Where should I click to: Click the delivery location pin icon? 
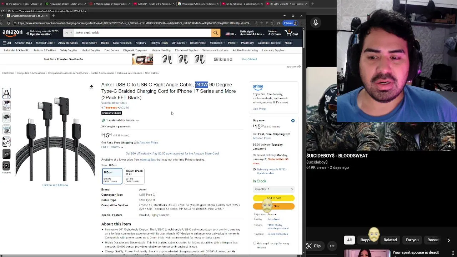[x=28, y=33]
